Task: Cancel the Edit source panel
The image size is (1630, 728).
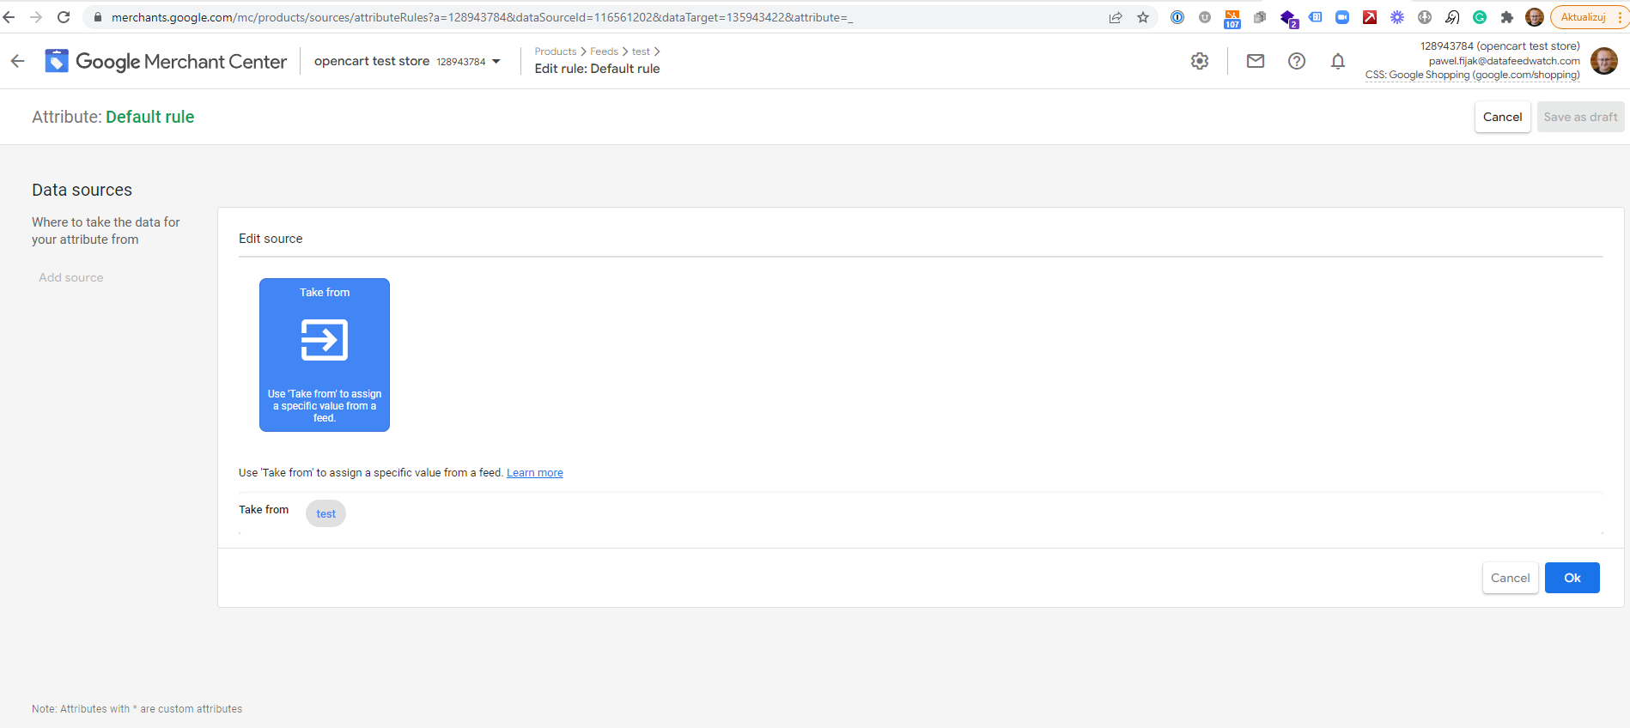Action: pyautogui.click(x=1511, y=578)
